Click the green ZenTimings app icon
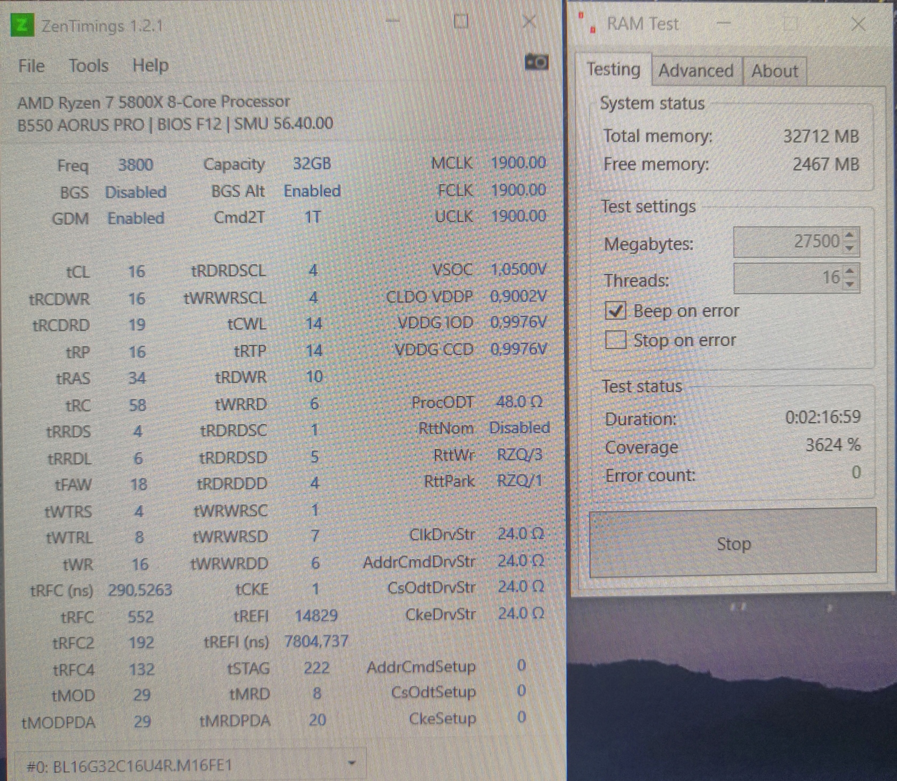Screen dimensions: 897x781 click(22, 25)
